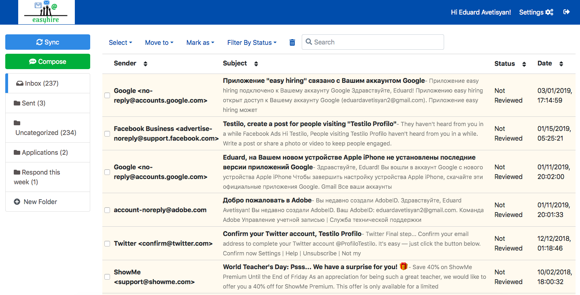Check the checkbox on the Twitter email
Viewport: 580px width, 295px height.
pos(107,244)
